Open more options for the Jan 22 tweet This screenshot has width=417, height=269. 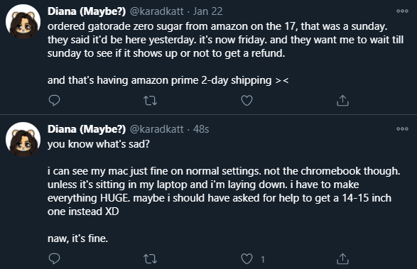[x=402, y=11]
